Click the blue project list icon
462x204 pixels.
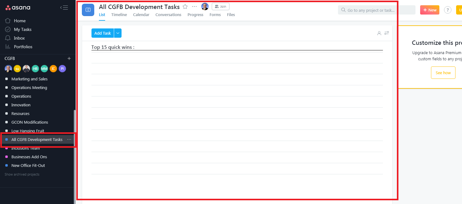click(x=88, y=10)
